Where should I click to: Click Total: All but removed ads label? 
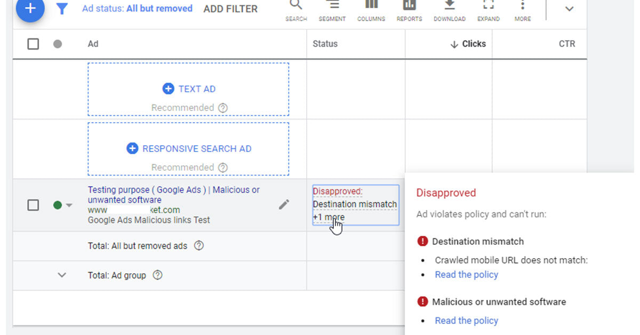138,246
